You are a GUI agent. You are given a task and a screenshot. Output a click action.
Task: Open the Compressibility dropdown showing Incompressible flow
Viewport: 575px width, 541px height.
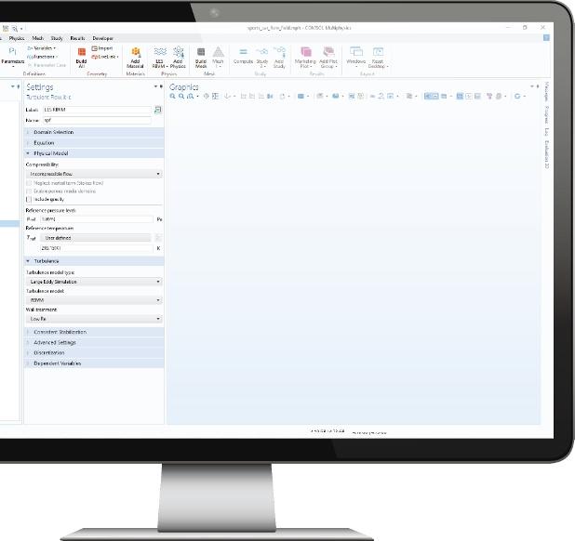[x=94, y=174]
